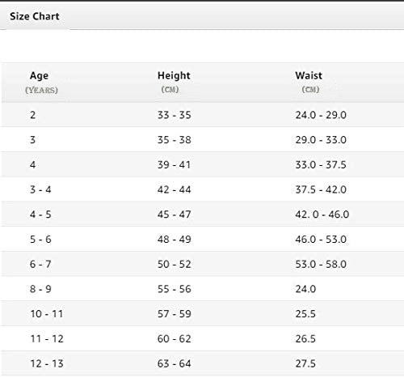Open the Size Chart tab
404x378 pixels.
(x=35, y=16)
